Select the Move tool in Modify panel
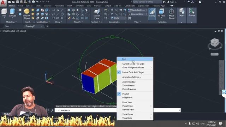 pyautogui.click(x=78, y=10)
